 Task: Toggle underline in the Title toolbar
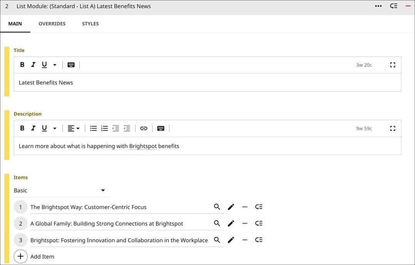click(44, 65)
